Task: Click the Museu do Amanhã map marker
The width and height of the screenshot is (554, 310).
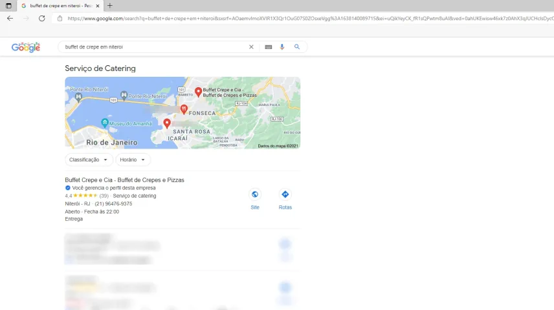Action: point(105,123)
